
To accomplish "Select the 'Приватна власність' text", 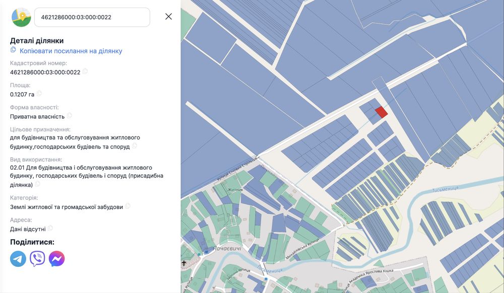I will coord(37,116).
